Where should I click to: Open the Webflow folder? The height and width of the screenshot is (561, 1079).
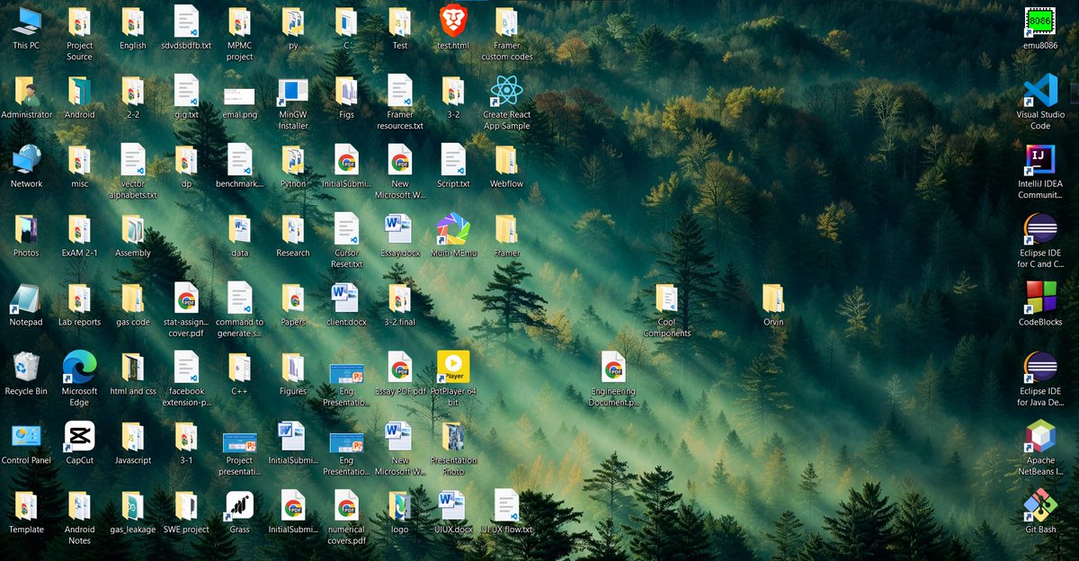[x=506, y=165]
